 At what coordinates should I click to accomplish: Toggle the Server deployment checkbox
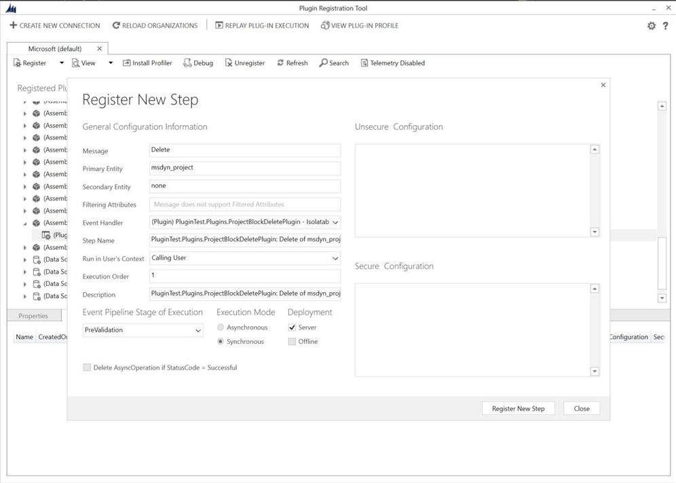coord(292,327)
